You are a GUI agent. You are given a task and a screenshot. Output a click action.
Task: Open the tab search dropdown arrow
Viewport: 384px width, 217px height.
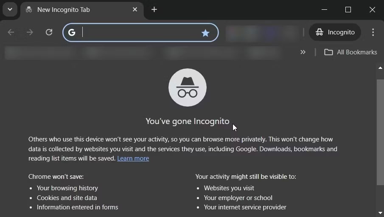(x=10, y=10)
